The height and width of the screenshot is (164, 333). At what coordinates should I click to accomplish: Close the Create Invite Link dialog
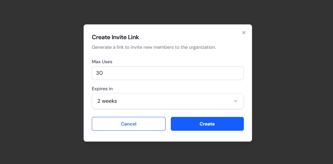244,33
